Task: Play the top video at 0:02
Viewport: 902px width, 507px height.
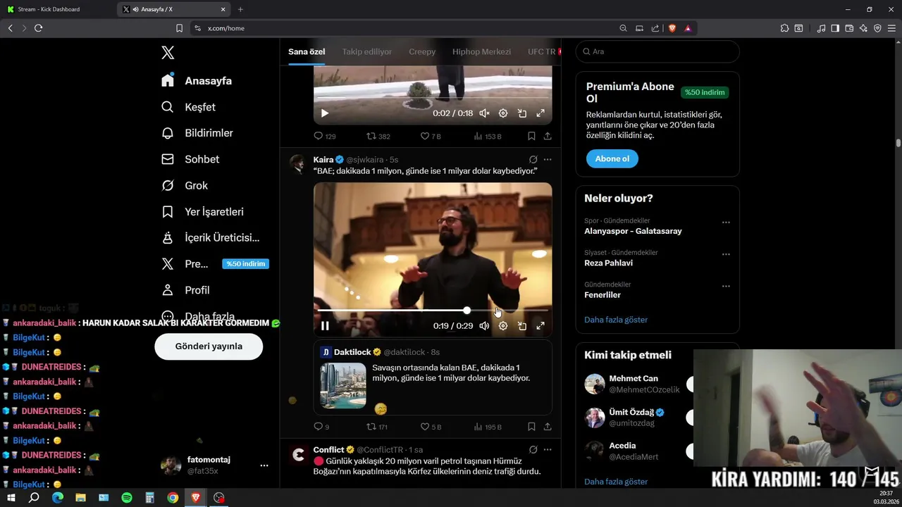Action: point(325,113)
